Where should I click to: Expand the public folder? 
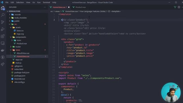pyautogui.click(x=17, y=21)
